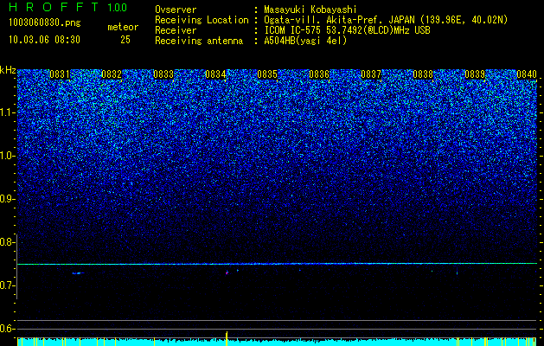Click the 0831 time marker
Screen dimensions: 544x346
[60, 74]
